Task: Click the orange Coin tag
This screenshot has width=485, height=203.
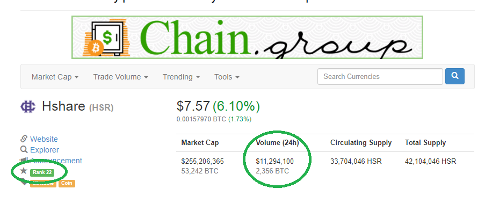Action: 67,183
